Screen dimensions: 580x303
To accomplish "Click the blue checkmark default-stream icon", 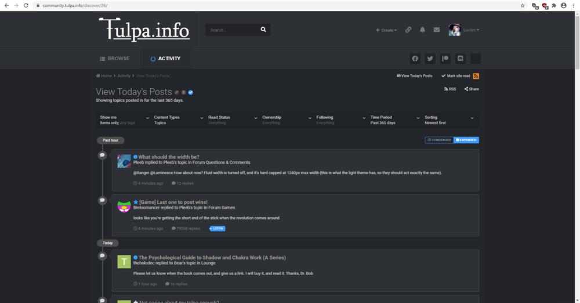I will point(190,92).
